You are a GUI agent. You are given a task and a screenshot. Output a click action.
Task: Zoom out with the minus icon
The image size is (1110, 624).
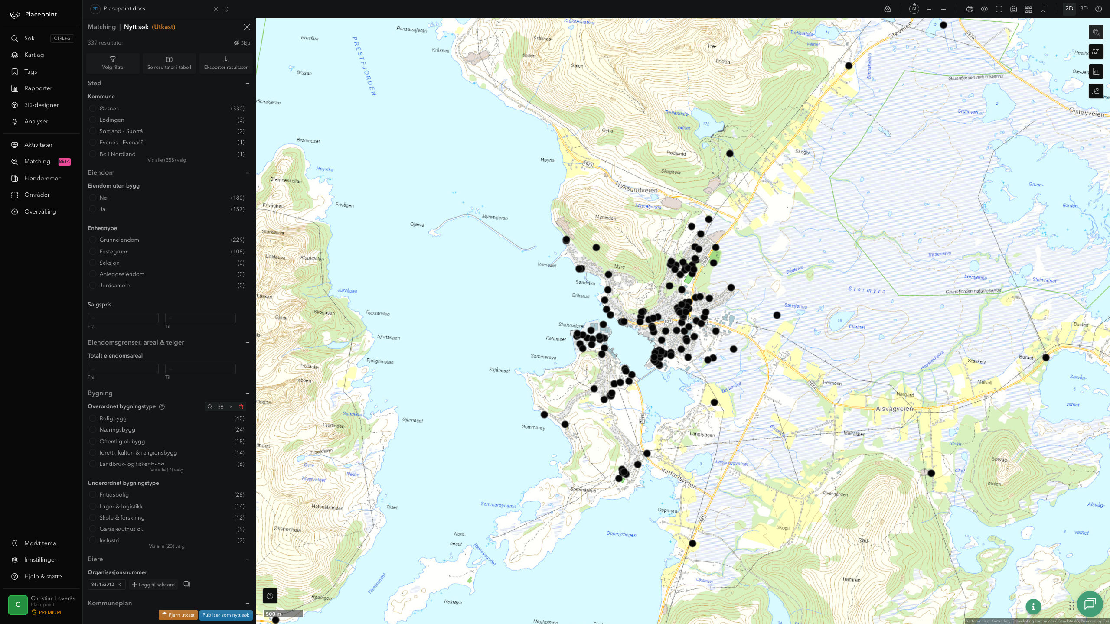click(943, 9)
